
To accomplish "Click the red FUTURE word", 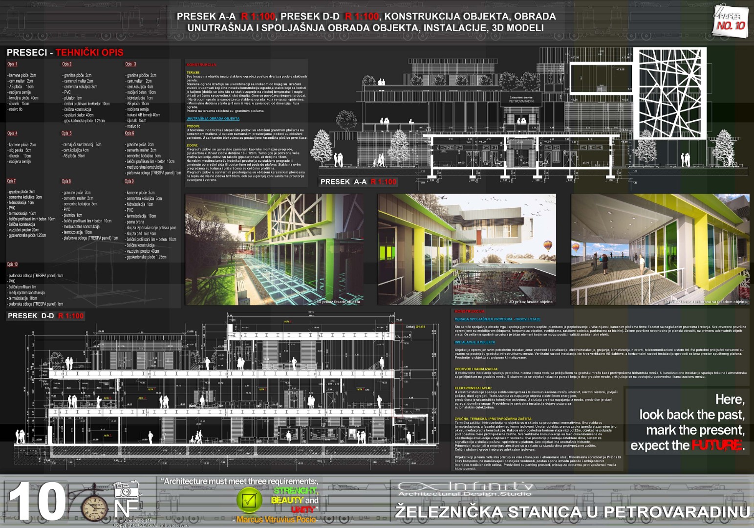I will [716, 445].
